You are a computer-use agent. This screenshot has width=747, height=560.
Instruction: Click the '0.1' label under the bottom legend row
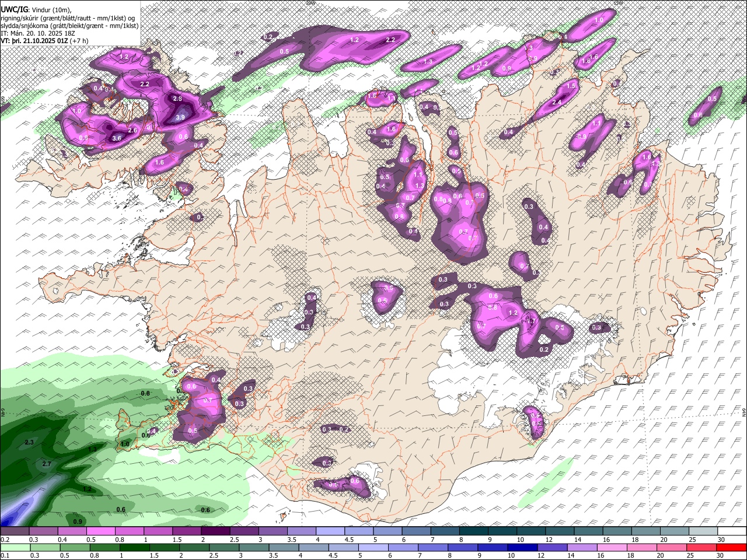[5, 555]
